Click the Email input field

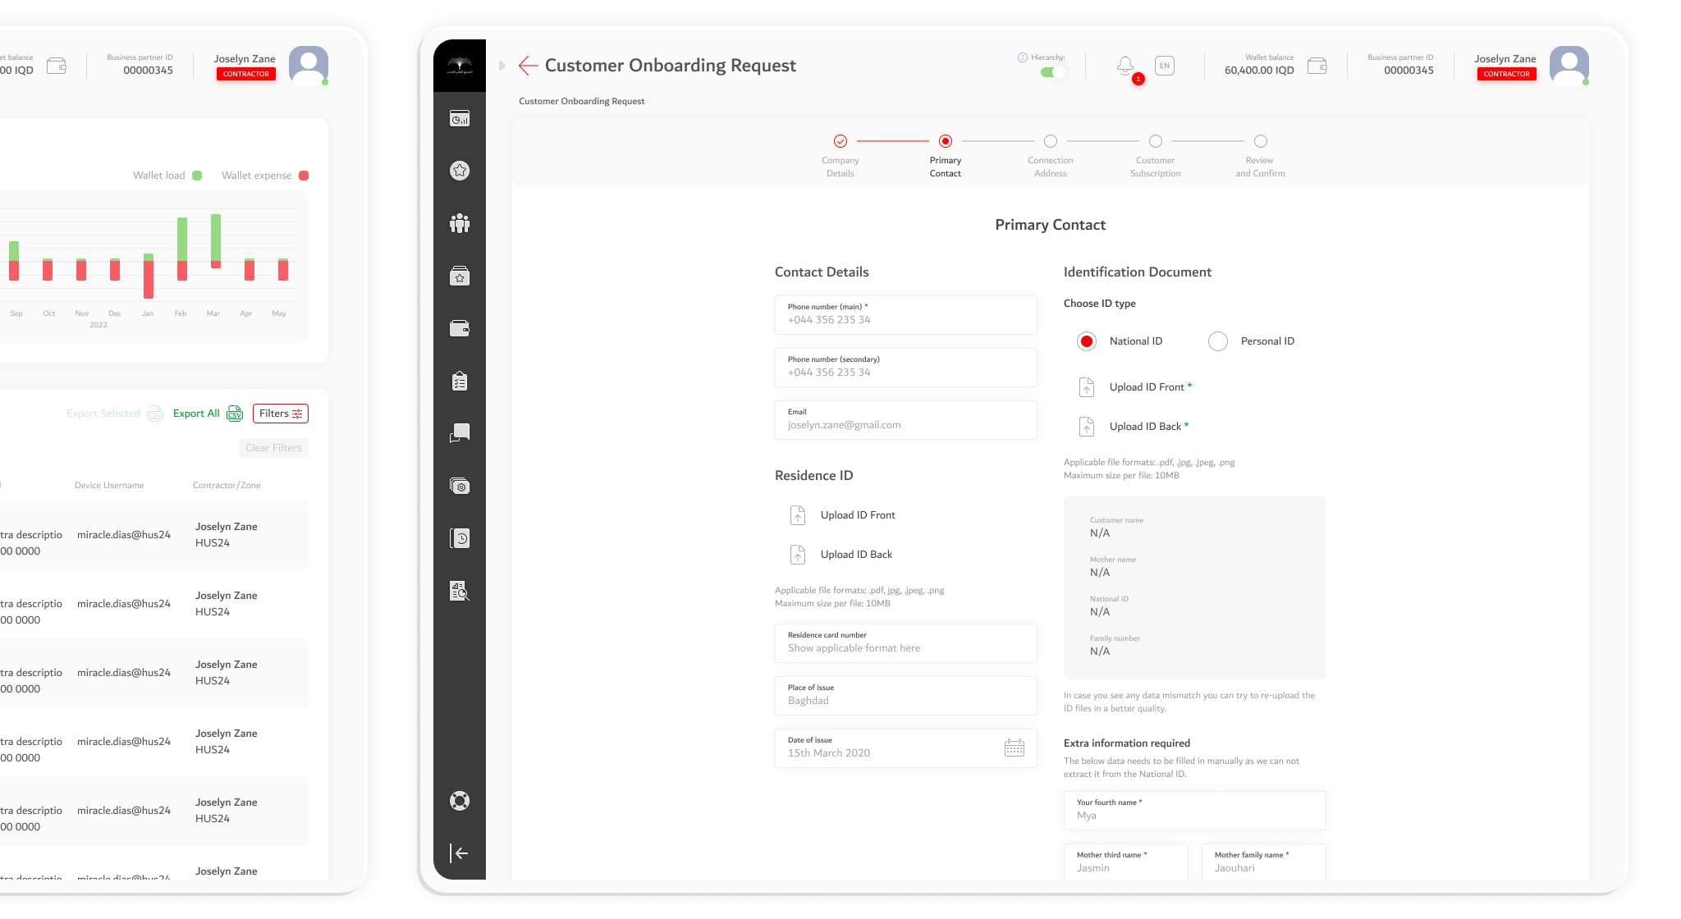coord(905,420)
